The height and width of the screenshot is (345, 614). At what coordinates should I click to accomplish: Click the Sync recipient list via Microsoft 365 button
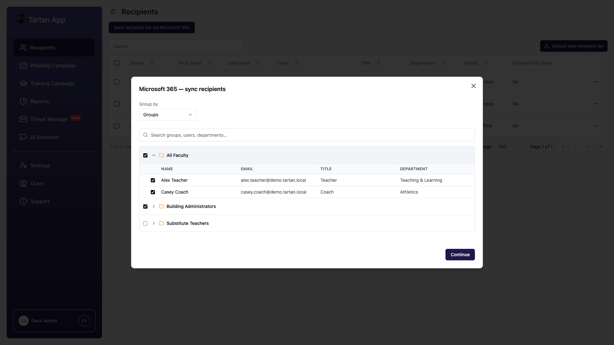click(x=152, y=27)
